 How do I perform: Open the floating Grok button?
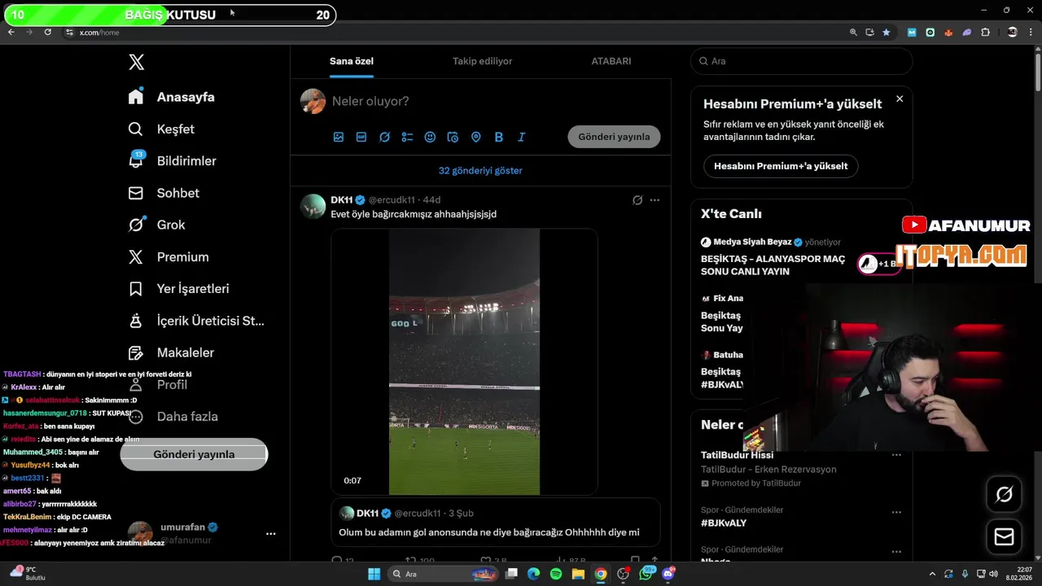1004,494
